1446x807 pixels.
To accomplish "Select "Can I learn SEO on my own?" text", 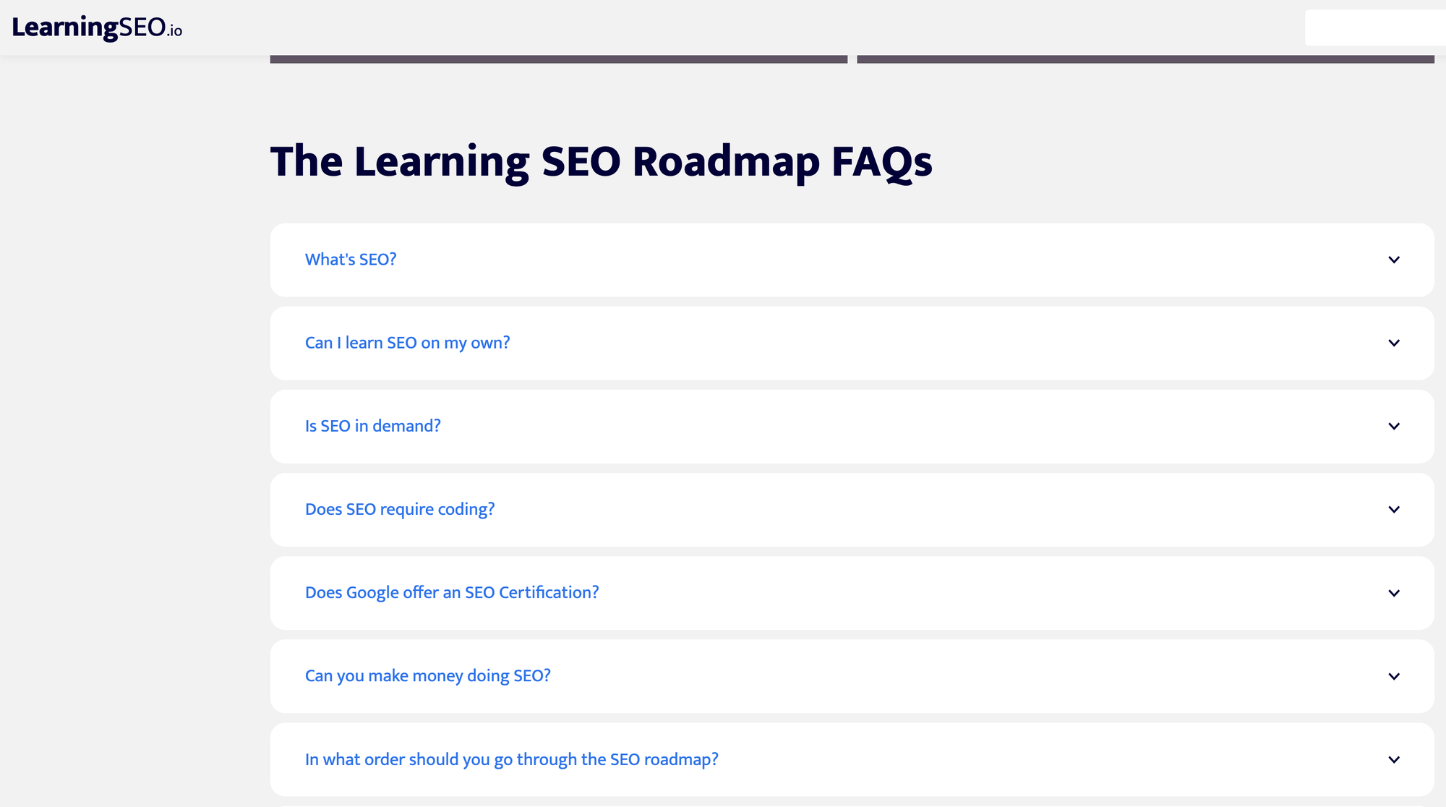I will (407, 343).
